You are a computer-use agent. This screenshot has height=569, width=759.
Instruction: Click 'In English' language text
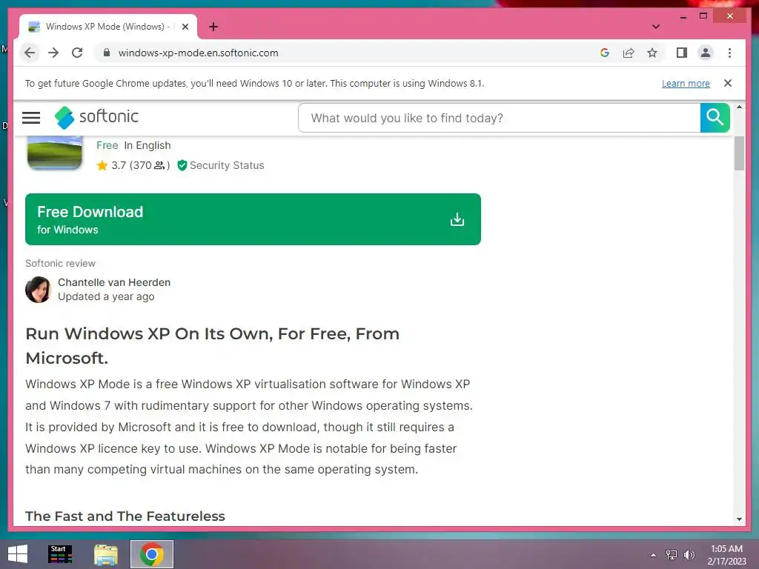(148, 146)
